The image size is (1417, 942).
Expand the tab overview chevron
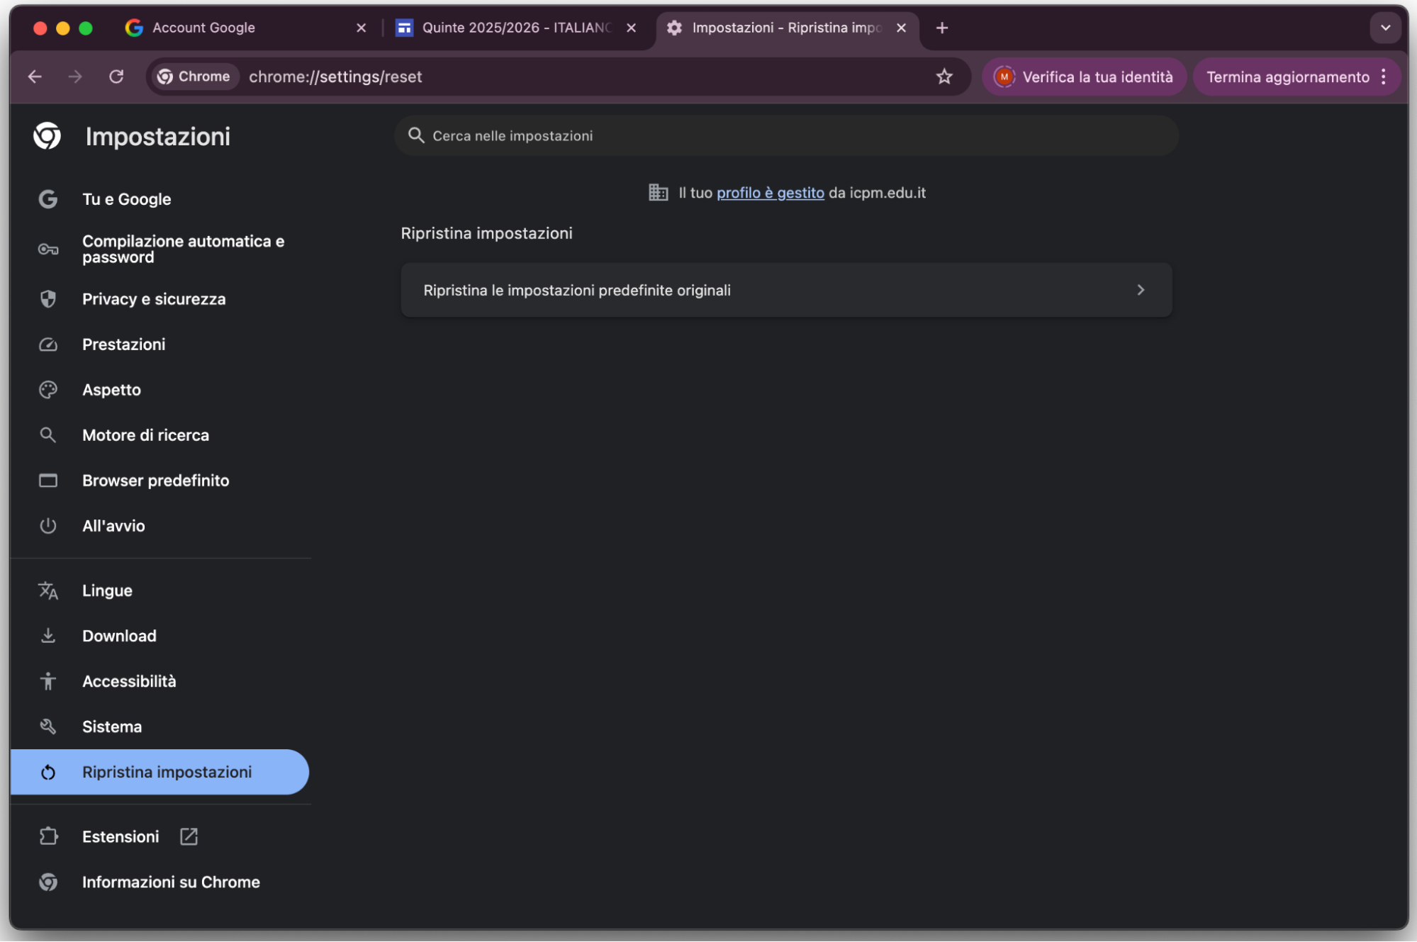[x=1385, y=28]
